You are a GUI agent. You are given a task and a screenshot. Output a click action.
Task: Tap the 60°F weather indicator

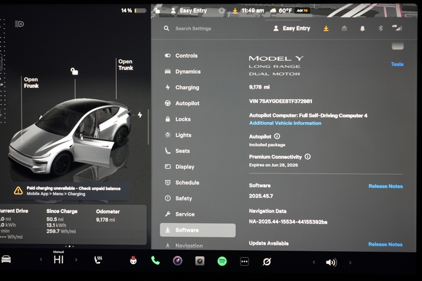tap(281, 11)
